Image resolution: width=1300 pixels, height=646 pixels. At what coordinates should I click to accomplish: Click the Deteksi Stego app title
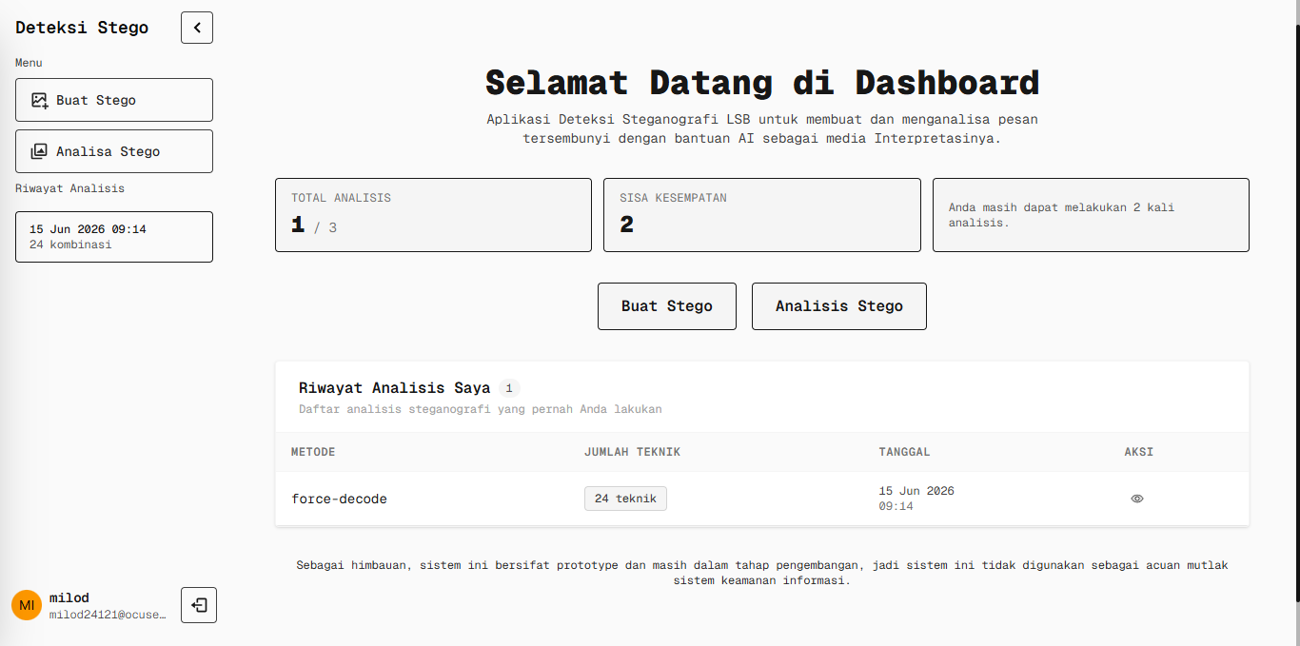click(x=82, y=28)
